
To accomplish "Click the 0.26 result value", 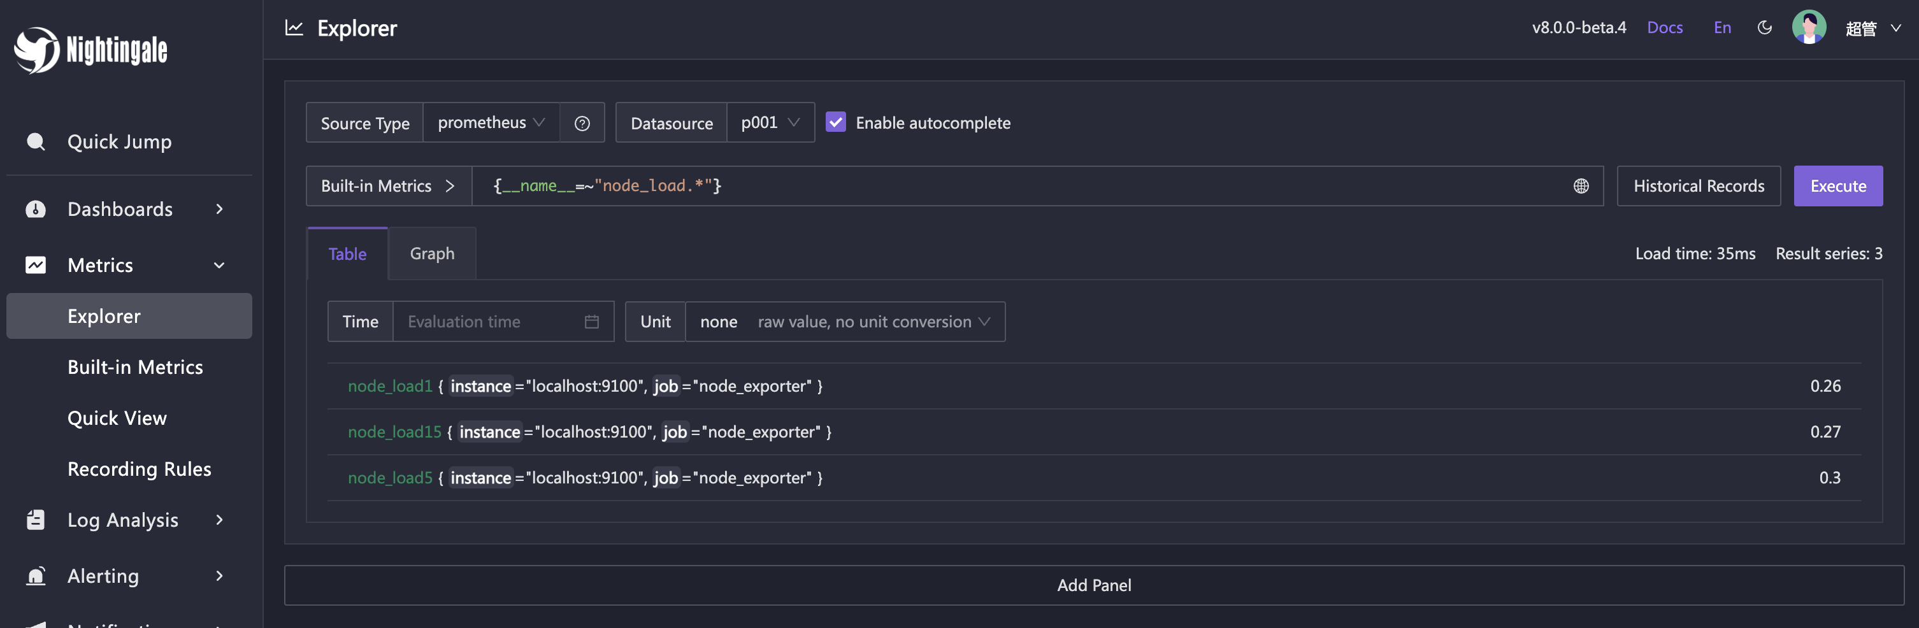I will [x=1825, y=386].
